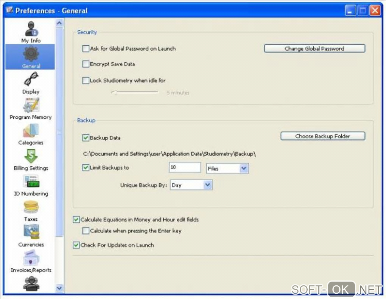Open the Display glasses icon
Viewport: 386px width, 299px height.
pyautogui.click(x=31, y=79)
